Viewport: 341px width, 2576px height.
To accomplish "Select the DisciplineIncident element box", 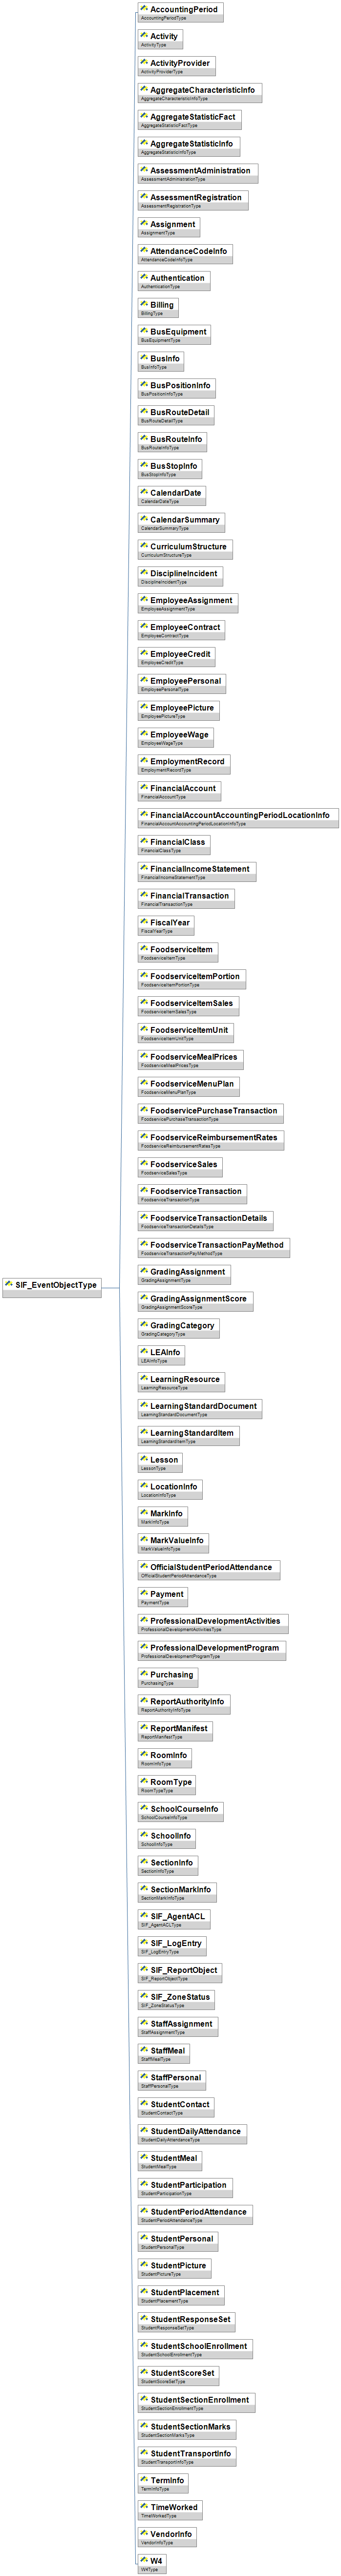I will click(x=183, y=574).
